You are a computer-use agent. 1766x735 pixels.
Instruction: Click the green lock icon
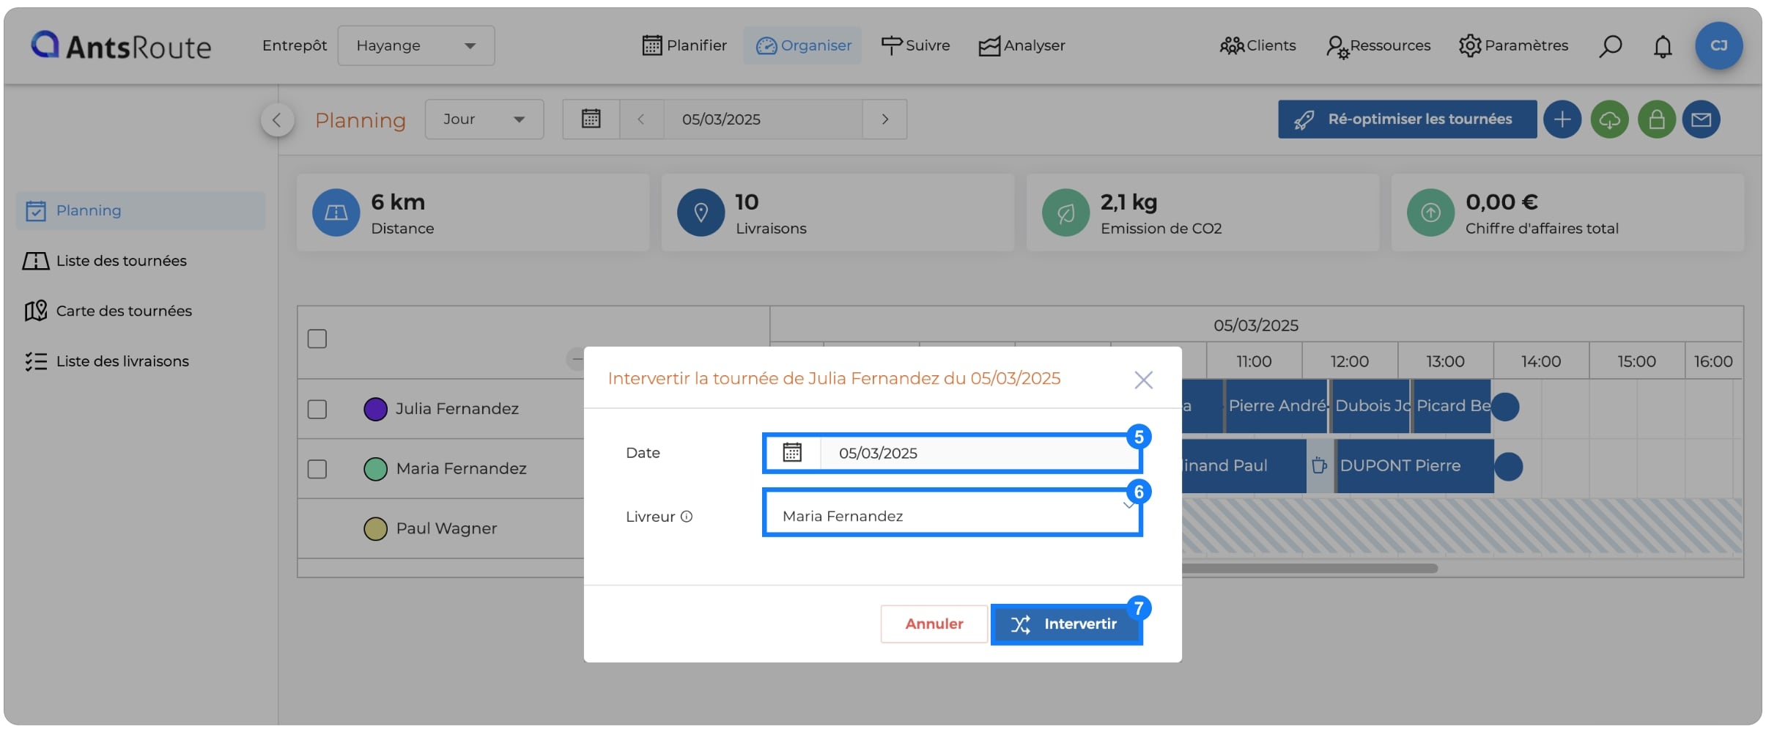point(1656,119)
